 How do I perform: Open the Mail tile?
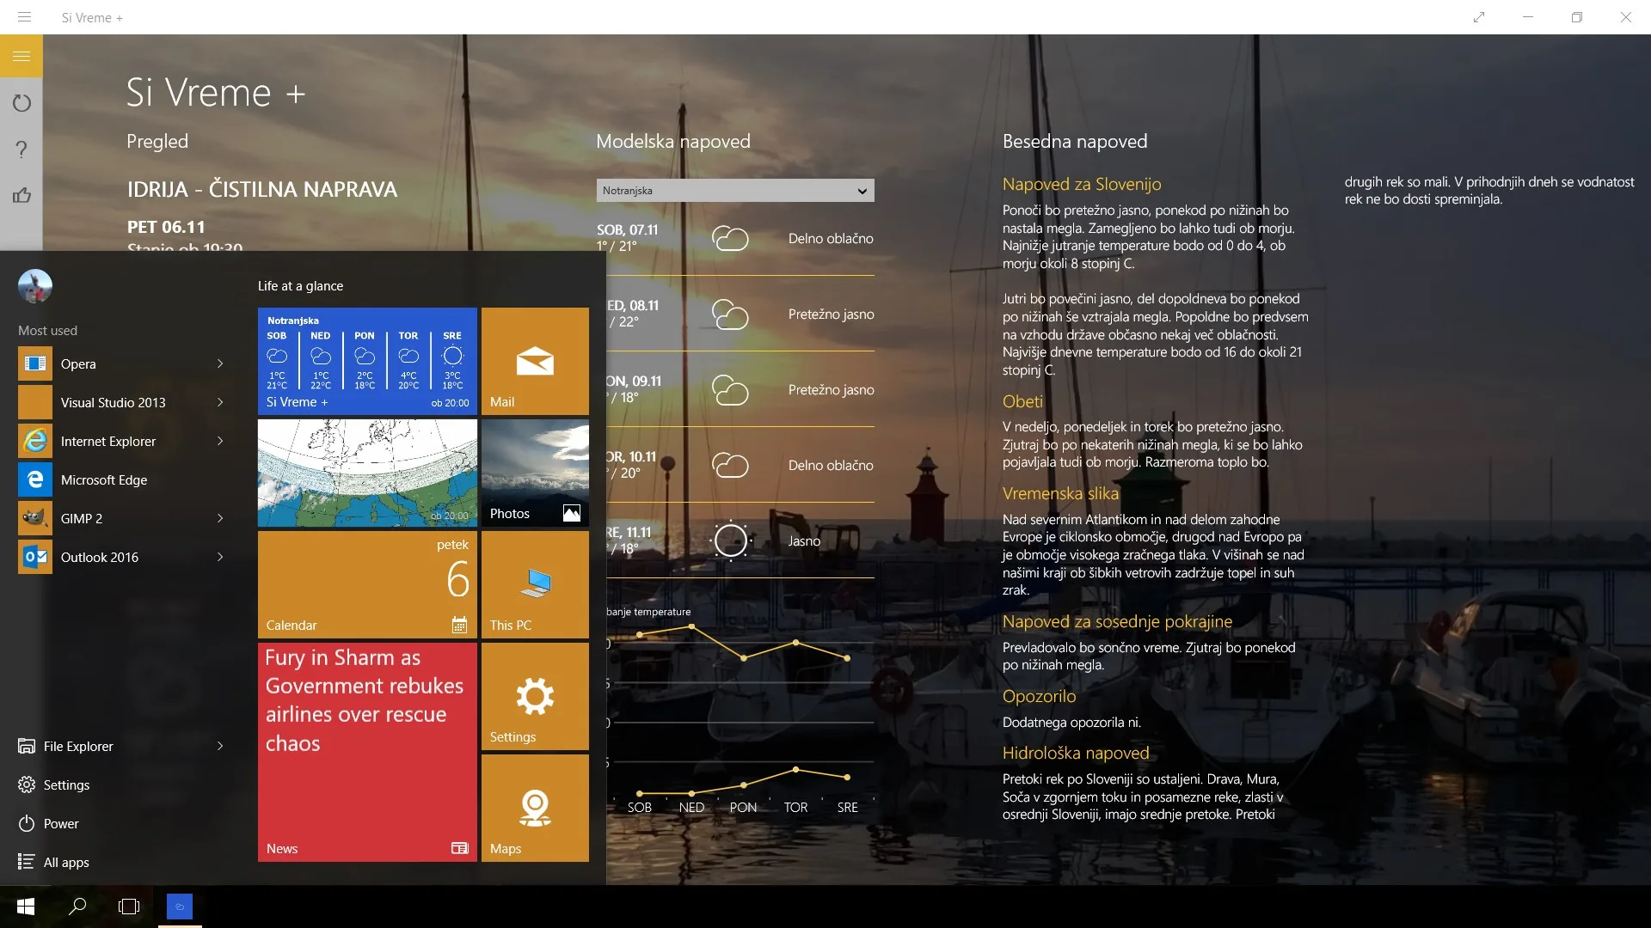click(x=535, y=361)
